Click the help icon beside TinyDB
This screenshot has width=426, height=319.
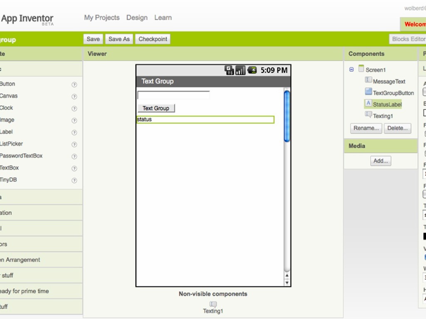[x=74, y=180]
